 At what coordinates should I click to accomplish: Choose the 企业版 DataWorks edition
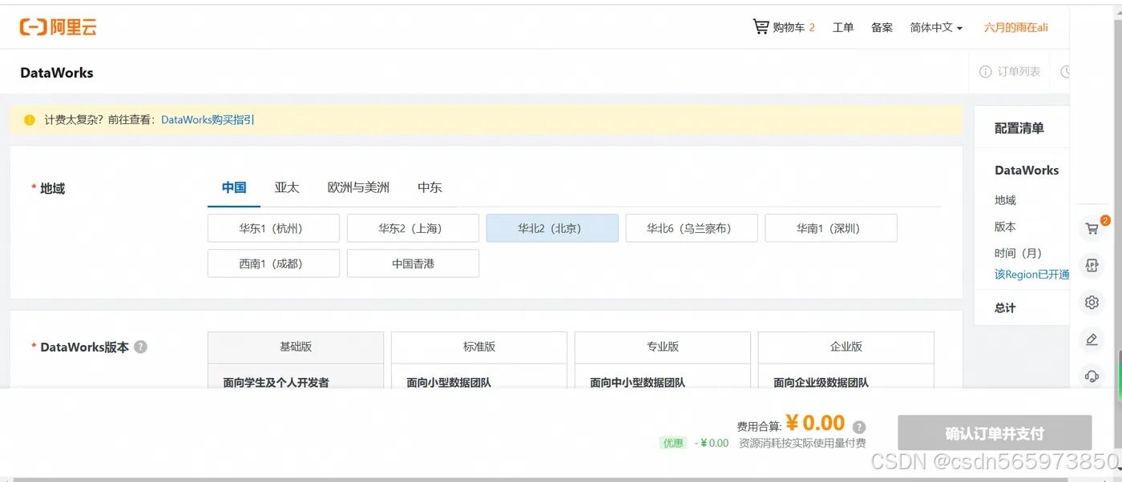tap(846, 347)
